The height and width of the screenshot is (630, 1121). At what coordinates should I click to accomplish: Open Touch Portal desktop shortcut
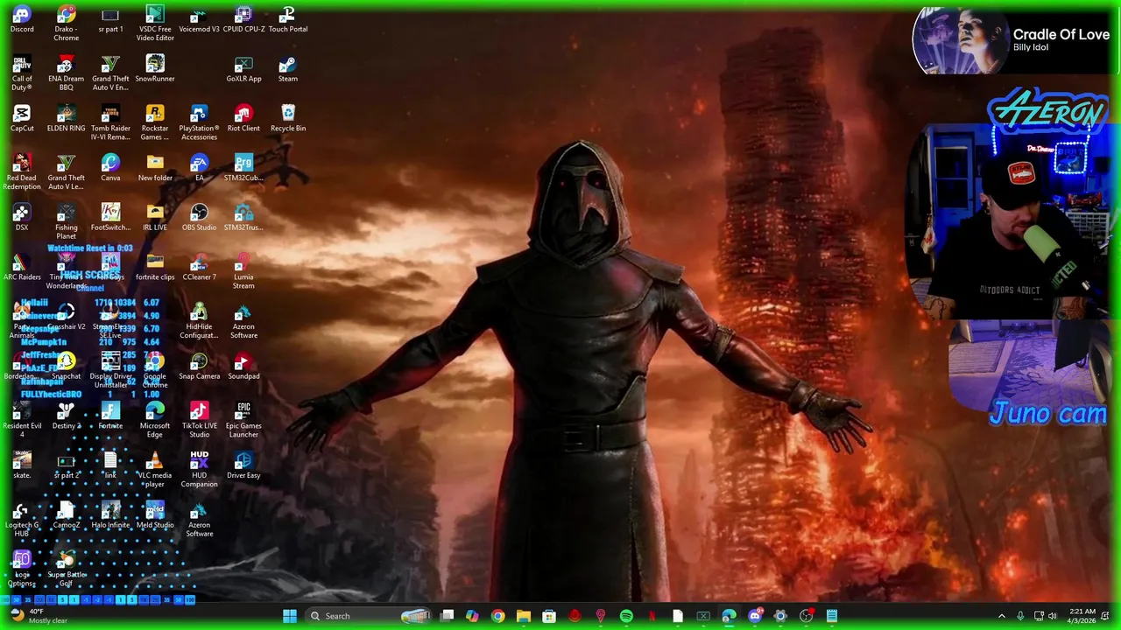[x=288, y=20]
